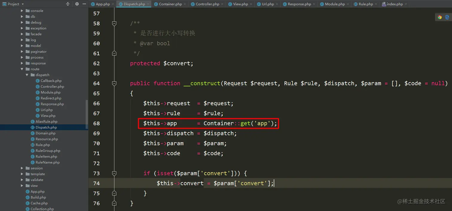This screenshot has height=211, width=452.
Task: Collapse the dispatch folder
Action: coord(27,75)
